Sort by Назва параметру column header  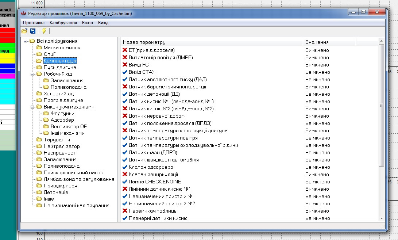pyautogui.click(x=212, y=42)
